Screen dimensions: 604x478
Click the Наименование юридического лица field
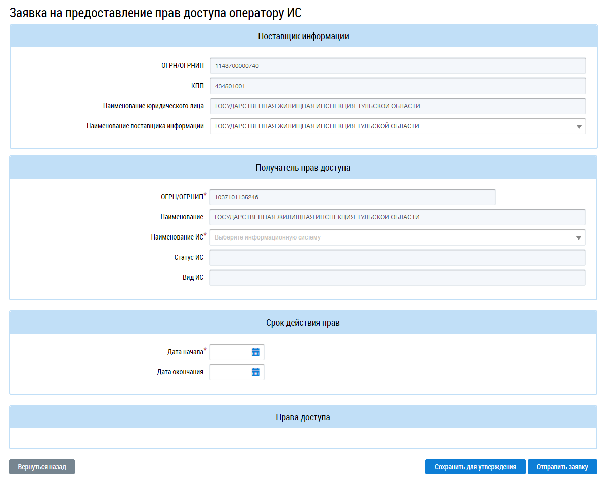point(397,106)
